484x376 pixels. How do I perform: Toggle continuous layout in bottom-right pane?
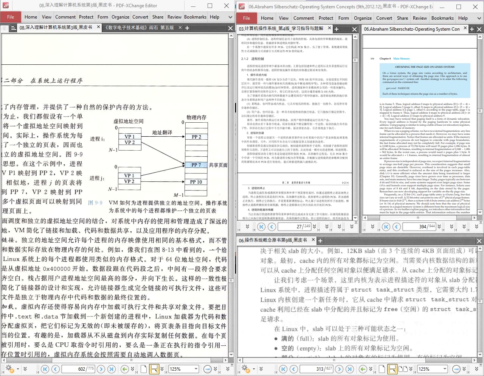click(392, 369)
